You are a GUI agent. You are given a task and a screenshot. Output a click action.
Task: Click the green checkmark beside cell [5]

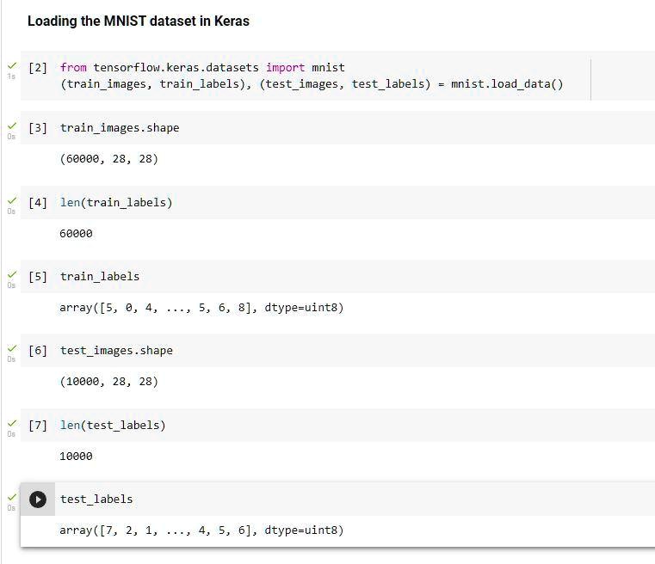point(12,274)
